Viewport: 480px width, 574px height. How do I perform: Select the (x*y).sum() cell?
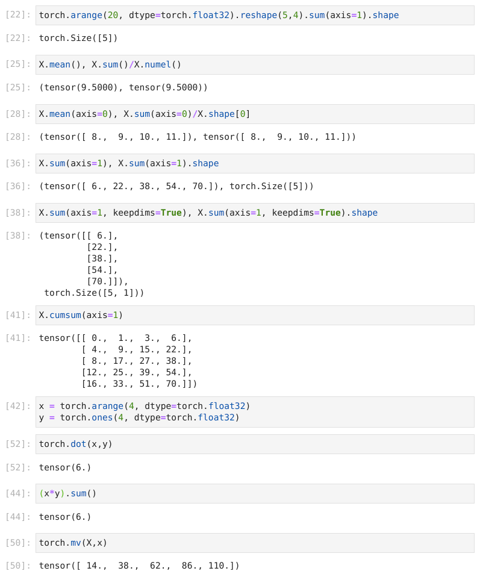click(x=255, y=493)
